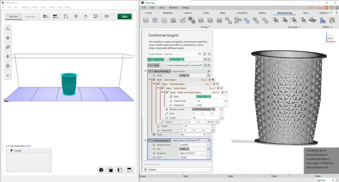This screenshot has width=339, height=182.
Task: Open Settings menu in ORNL Slicer
Action: click(25, 7)
